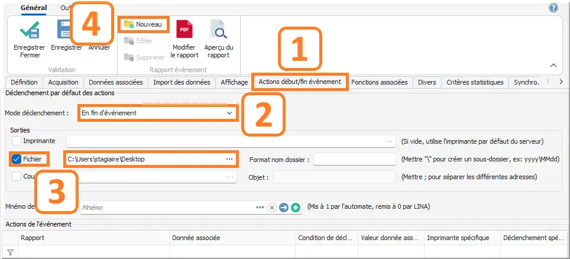
Task: Open the Définition tab
Action: coord(24,82)
